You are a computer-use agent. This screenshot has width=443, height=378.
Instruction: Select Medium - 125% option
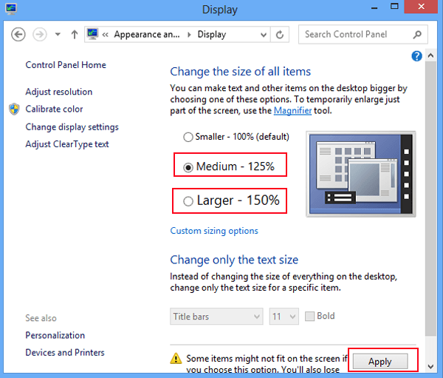coord(229,166)
